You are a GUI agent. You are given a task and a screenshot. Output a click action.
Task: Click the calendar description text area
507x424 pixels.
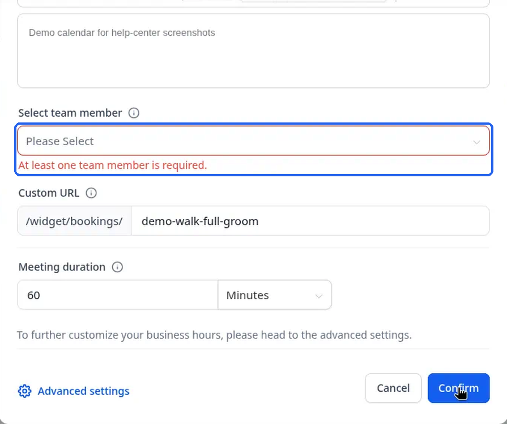(254, 51)
